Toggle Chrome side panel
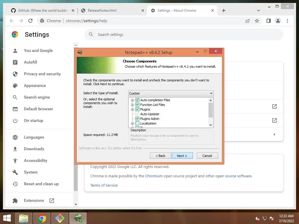 [269, 21]
